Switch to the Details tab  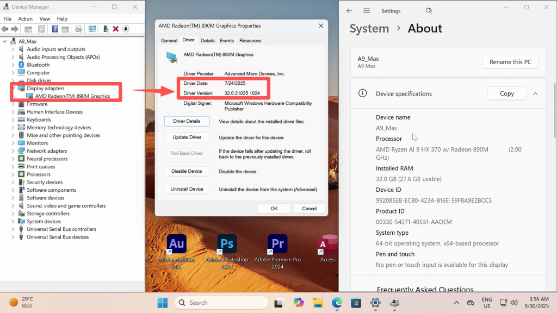(207, 41)
